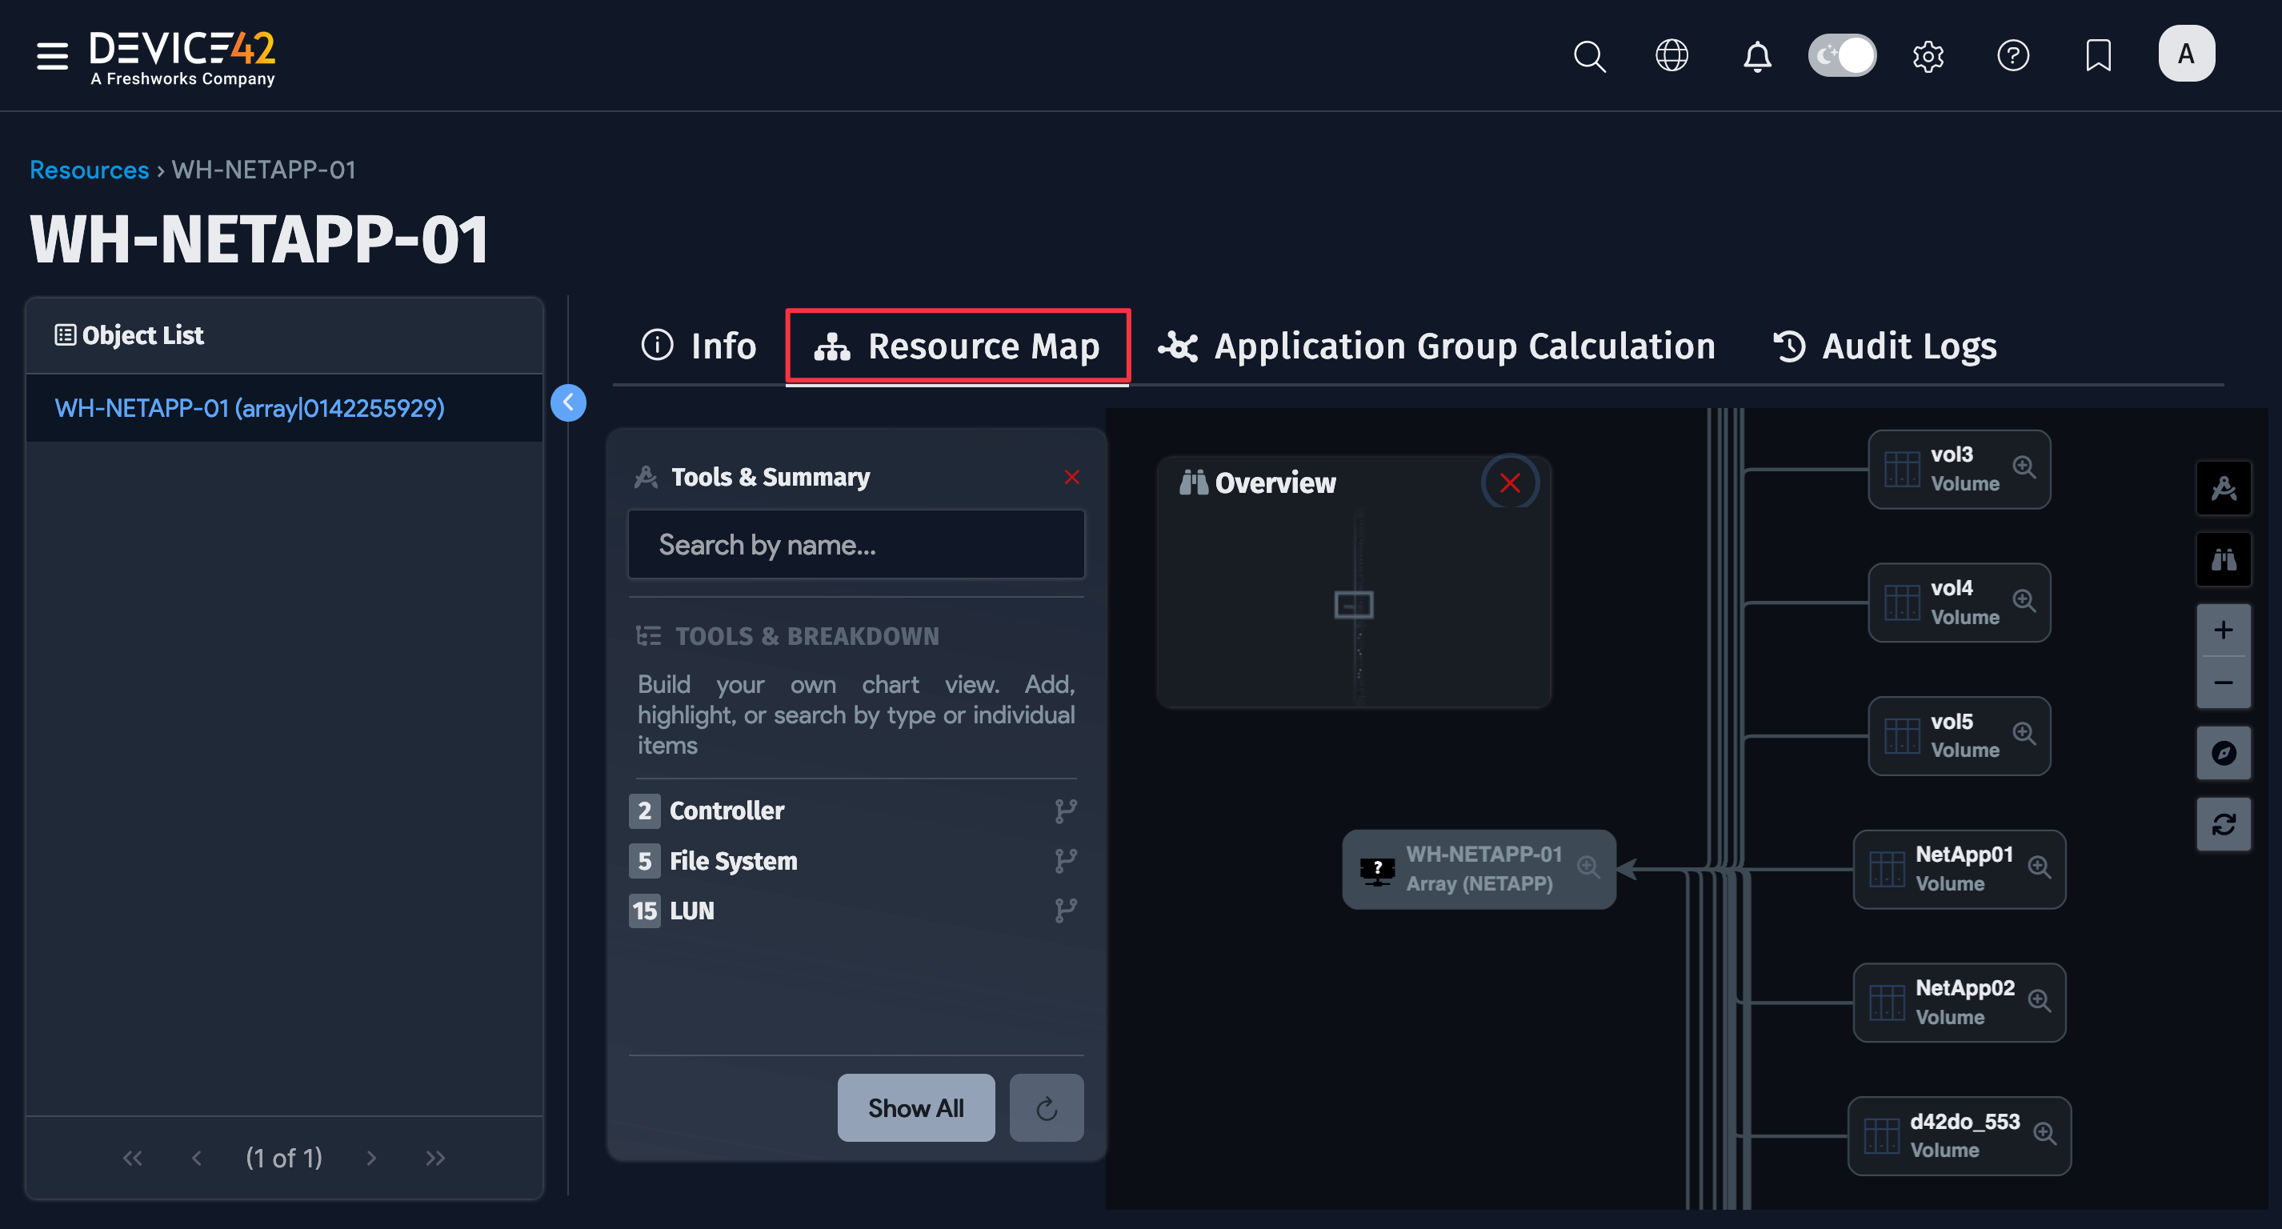Click the bookmark icon in header
This screenshot has width=2282, height=1229.
pos(2098,56)
